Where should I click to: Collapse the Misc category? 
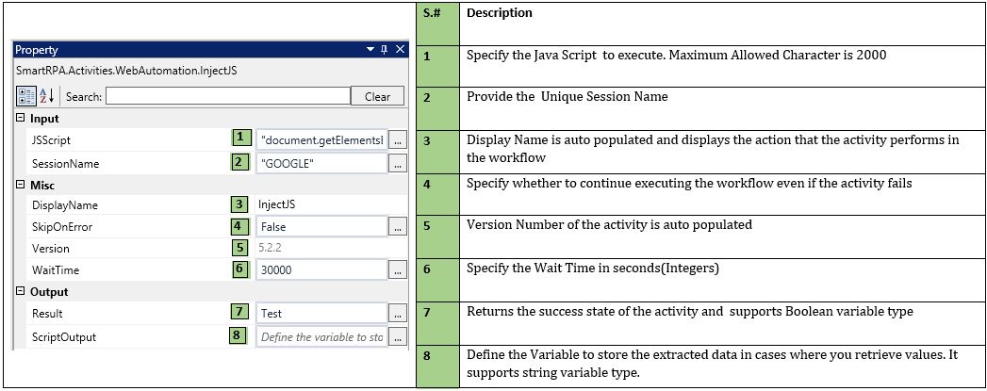(22, 185)
